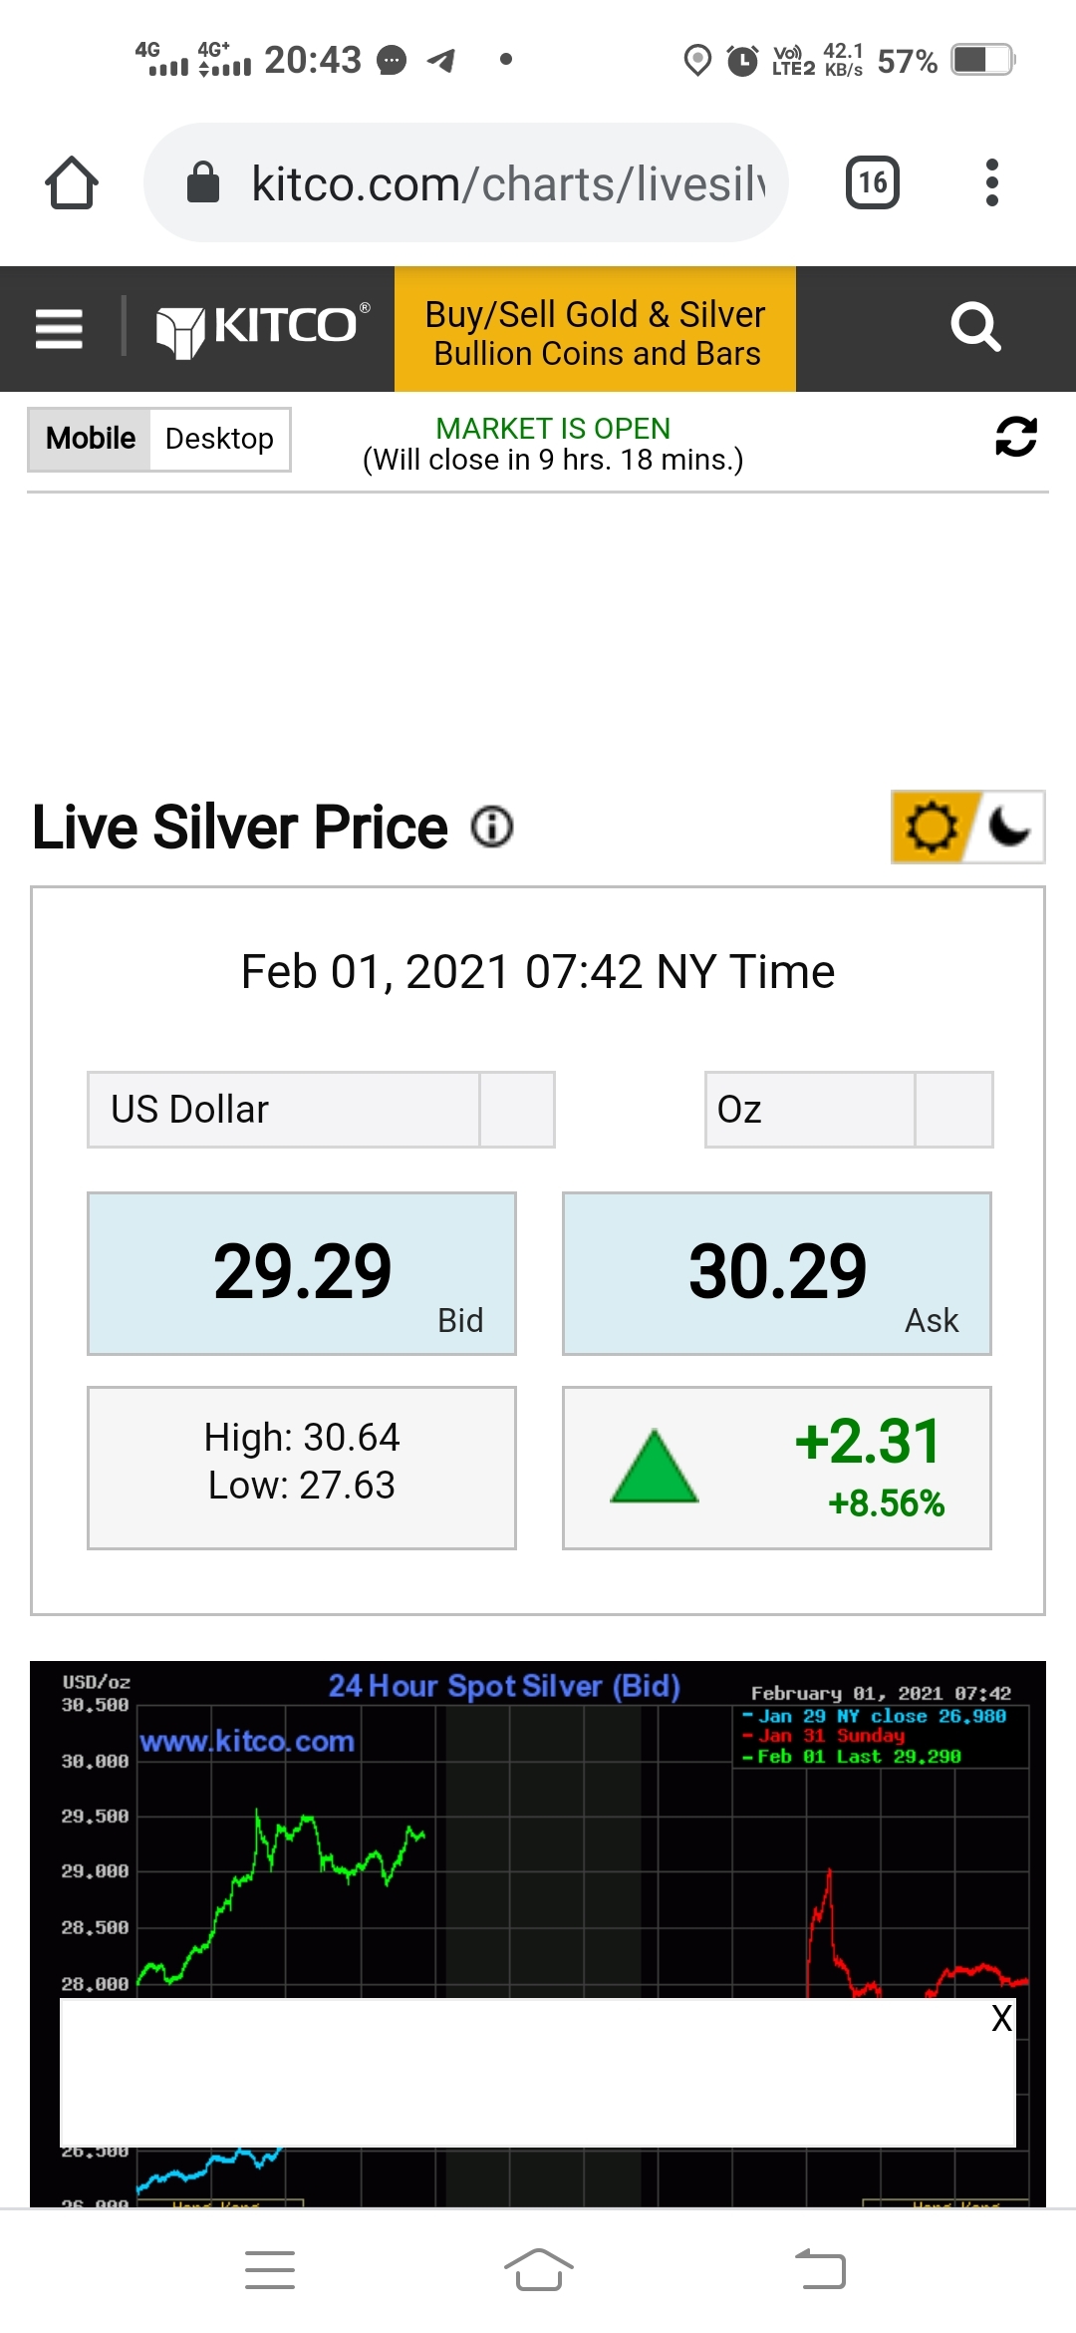Open the 24 Hour Spot Silver chart

[x=538, y=1934]
